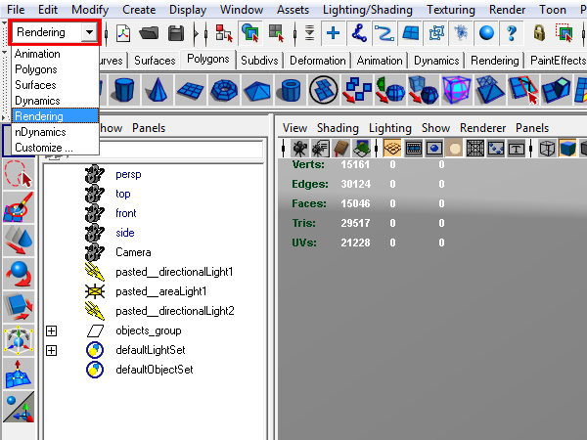Choose Polygons in the menu set list
Screen dimensions: 587x440
click(36, 69)
